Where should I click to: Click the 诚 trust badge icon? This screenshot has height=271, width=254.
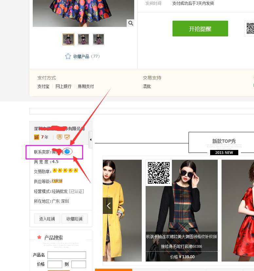point(37,137)
